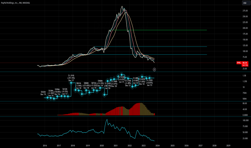Click the 100.000 bottom pane axis label
Screen dimensions: 251x148
[246, 120]
